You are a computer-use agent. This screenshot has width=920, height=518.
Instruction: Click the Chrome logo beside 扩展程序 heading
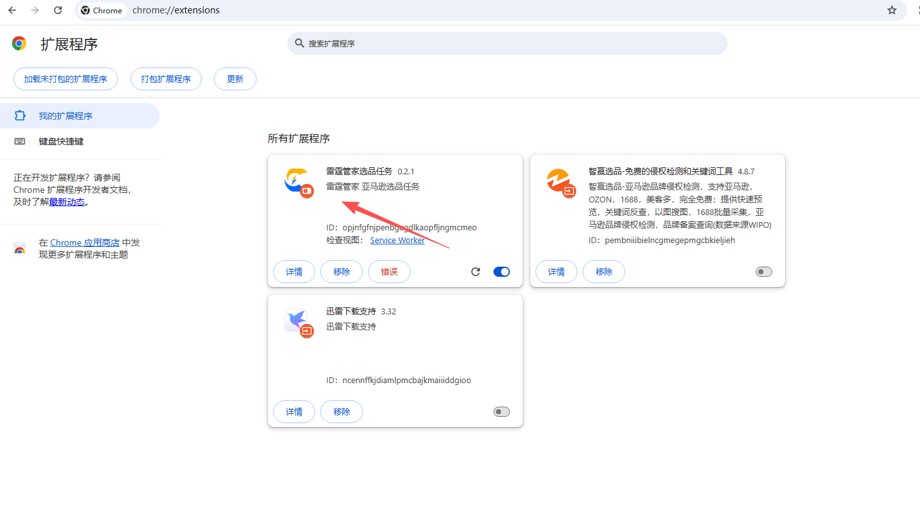19,43
